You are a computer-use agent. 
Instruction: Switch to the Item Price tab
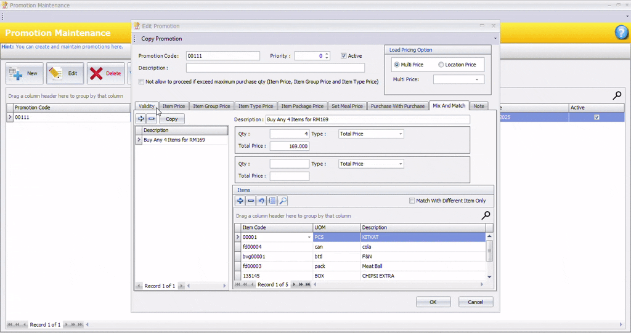(x=173, y=106)
